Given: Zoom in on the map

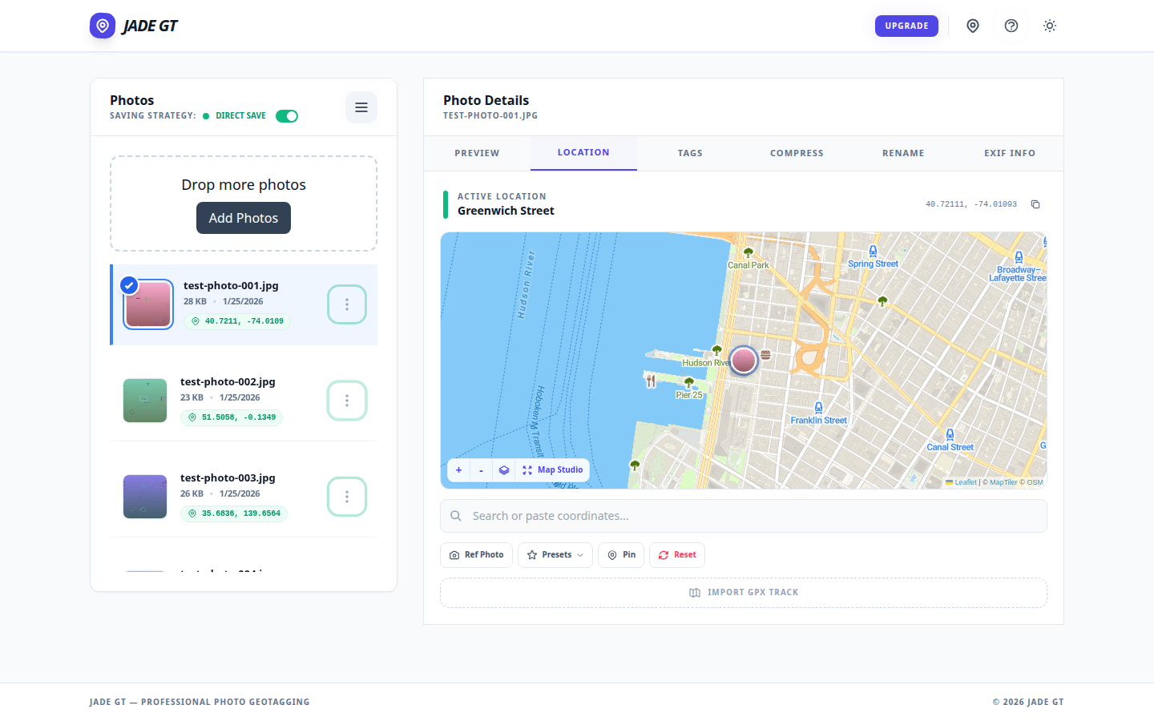Looking at the screenshot, I should (x=458, y=470).
